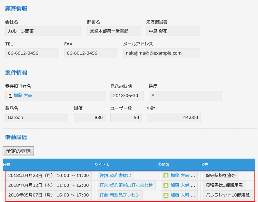Click date cell 2018年04月23日（月） 10:00 ～ 11:00
The width and height of the screenshot is (258, 202).
coord(49,176)
